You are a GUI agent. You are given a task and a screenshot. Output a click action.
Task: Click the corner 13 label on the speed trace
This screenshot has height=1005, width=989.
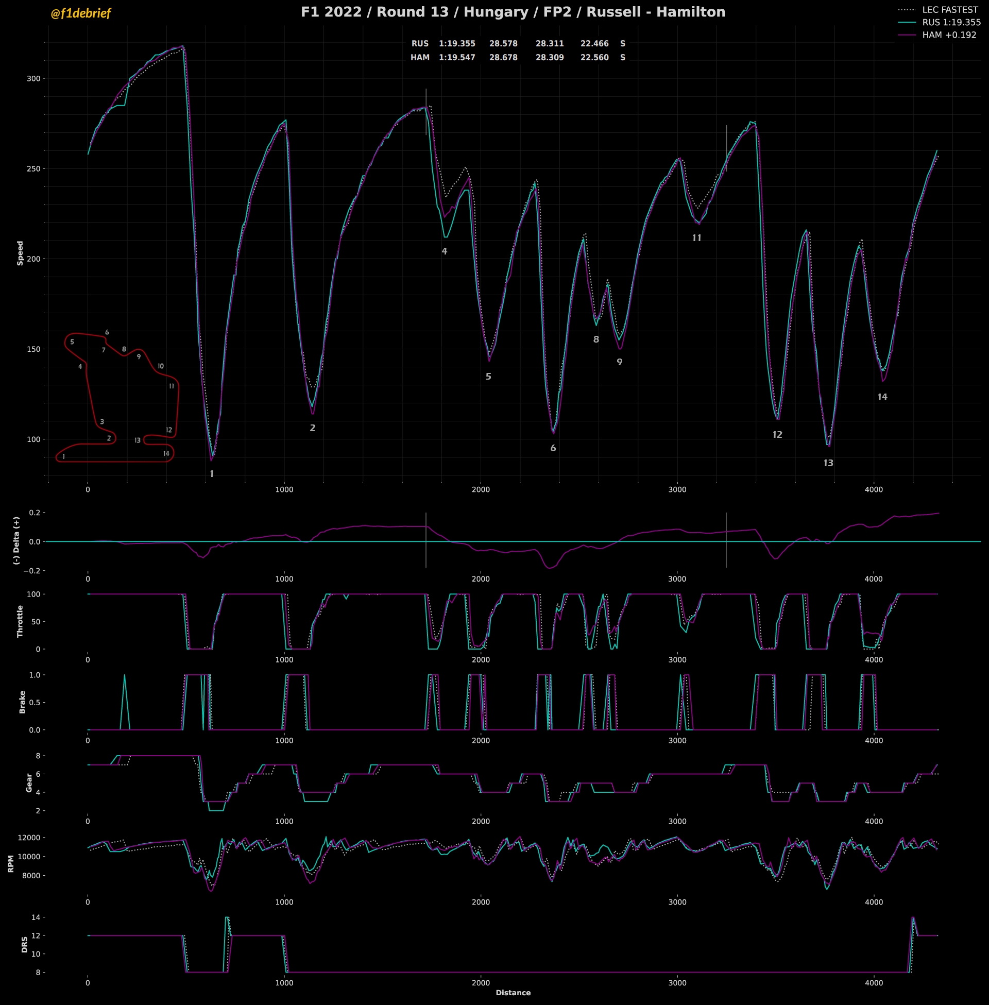pyautogui.click(x=828, y=463)
